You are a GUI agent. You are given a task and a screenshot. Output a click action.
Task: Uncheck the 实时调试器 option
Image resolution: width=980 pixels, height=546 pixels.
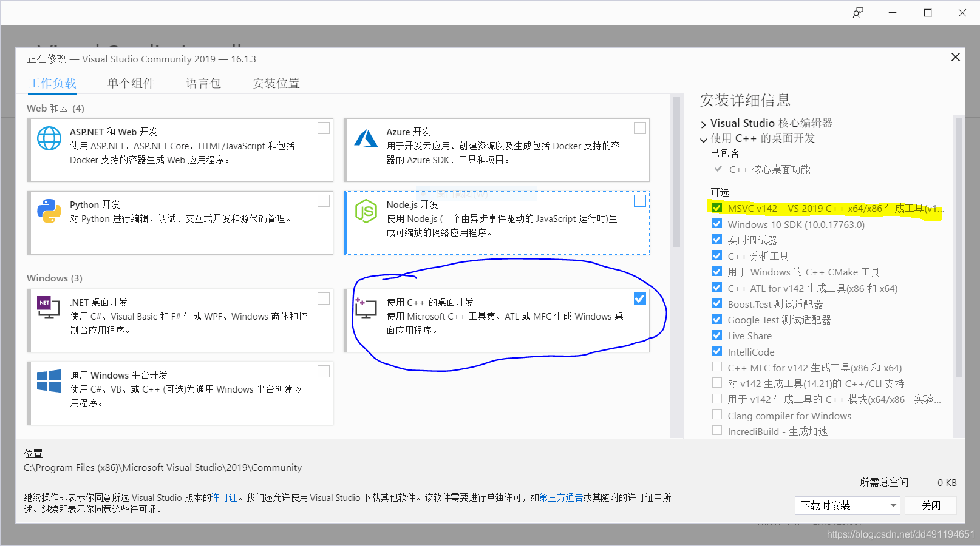[x=717, y=240]
